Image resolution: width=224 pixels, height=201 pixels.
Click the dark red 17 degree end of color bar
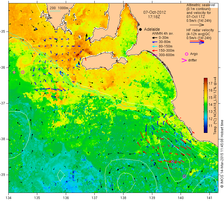(x=206, y=79)
